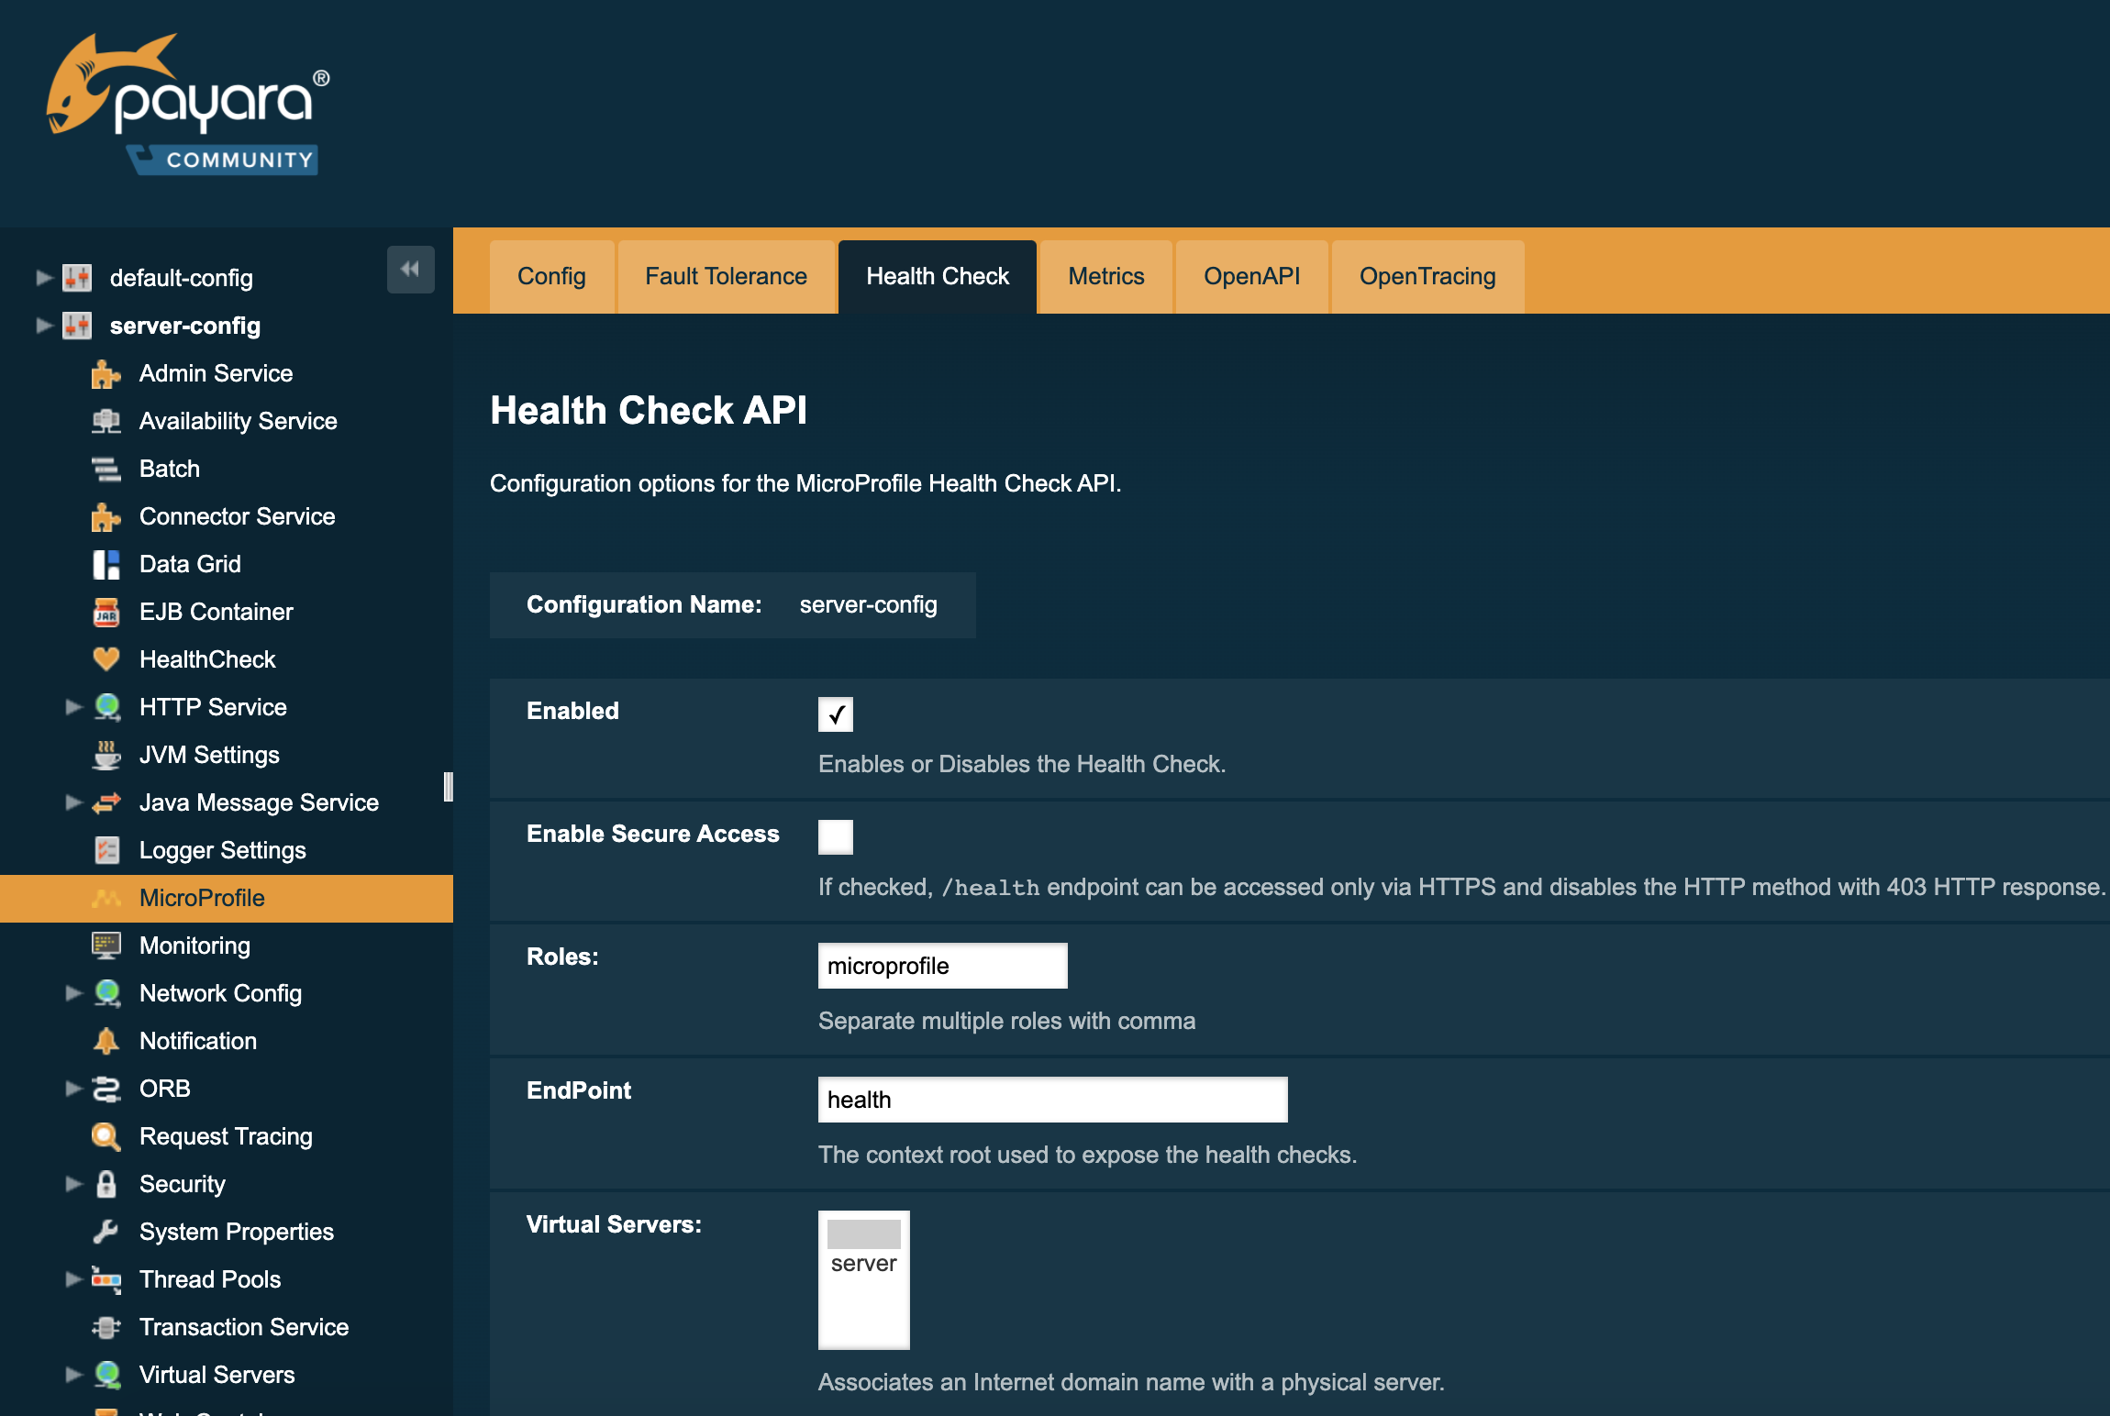Screen dimensions: 2110x1416
Task: Click the System Properties wrench icon
Action: pos(107,1232)
